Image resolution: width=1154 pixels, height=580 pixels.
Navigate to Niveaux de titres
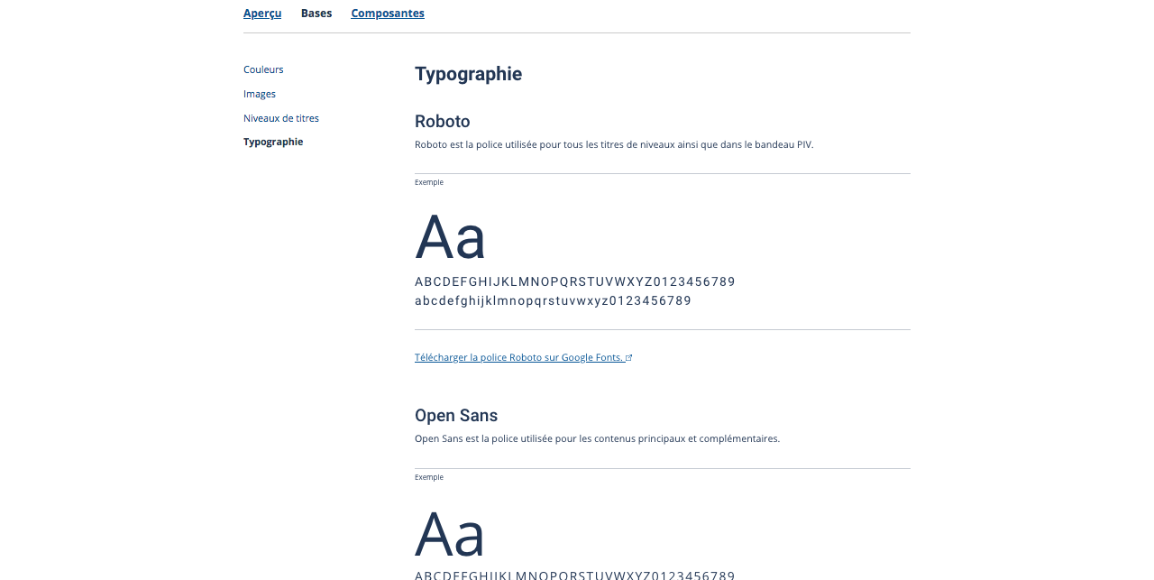click(281, 118)
